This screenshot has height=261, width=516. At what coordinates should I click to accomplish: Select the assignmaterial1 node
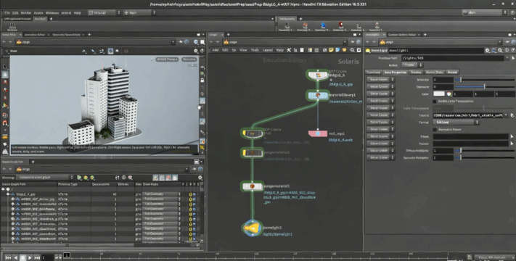(253, 186)
